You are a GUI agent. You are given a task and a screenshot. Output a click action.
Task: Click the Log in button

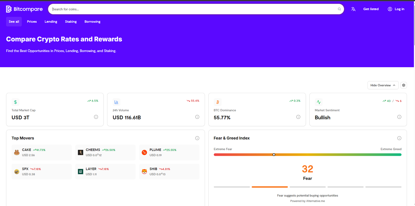click(x=396, y=9)
